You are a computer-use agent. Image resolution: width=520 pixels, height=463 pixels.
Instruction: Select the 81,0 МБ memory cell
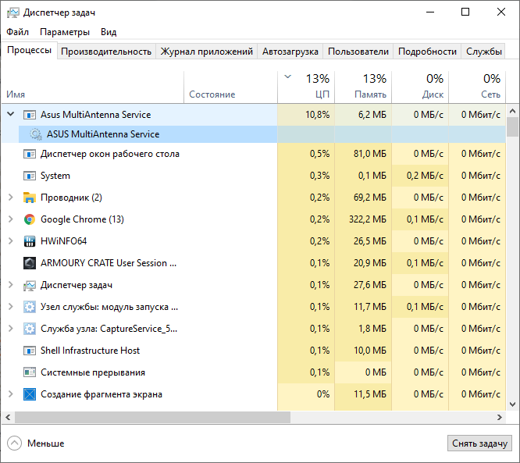coord(363,154)
